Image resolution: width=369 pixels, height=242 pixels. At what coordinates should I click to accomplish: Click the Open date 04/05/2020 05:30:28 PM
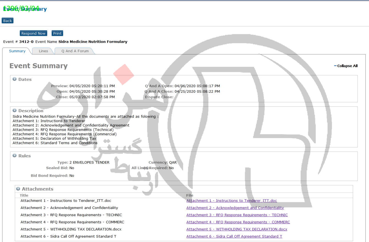coord(92,92)
